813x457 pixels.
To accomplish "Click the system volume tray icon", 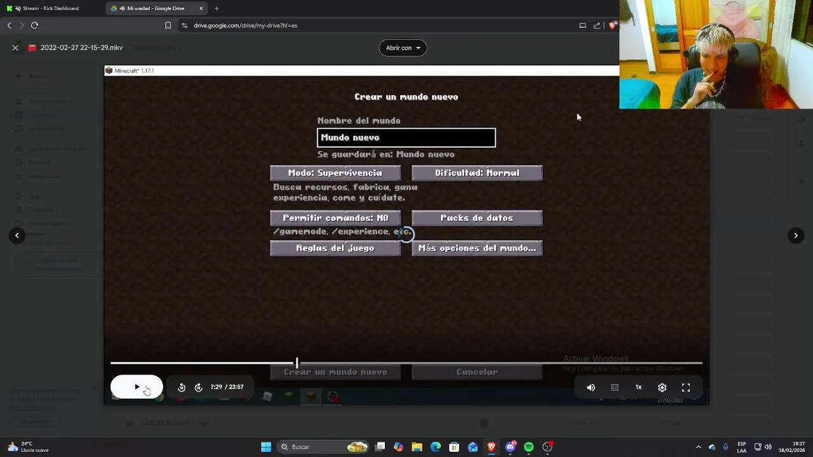I will pos(769,447).
